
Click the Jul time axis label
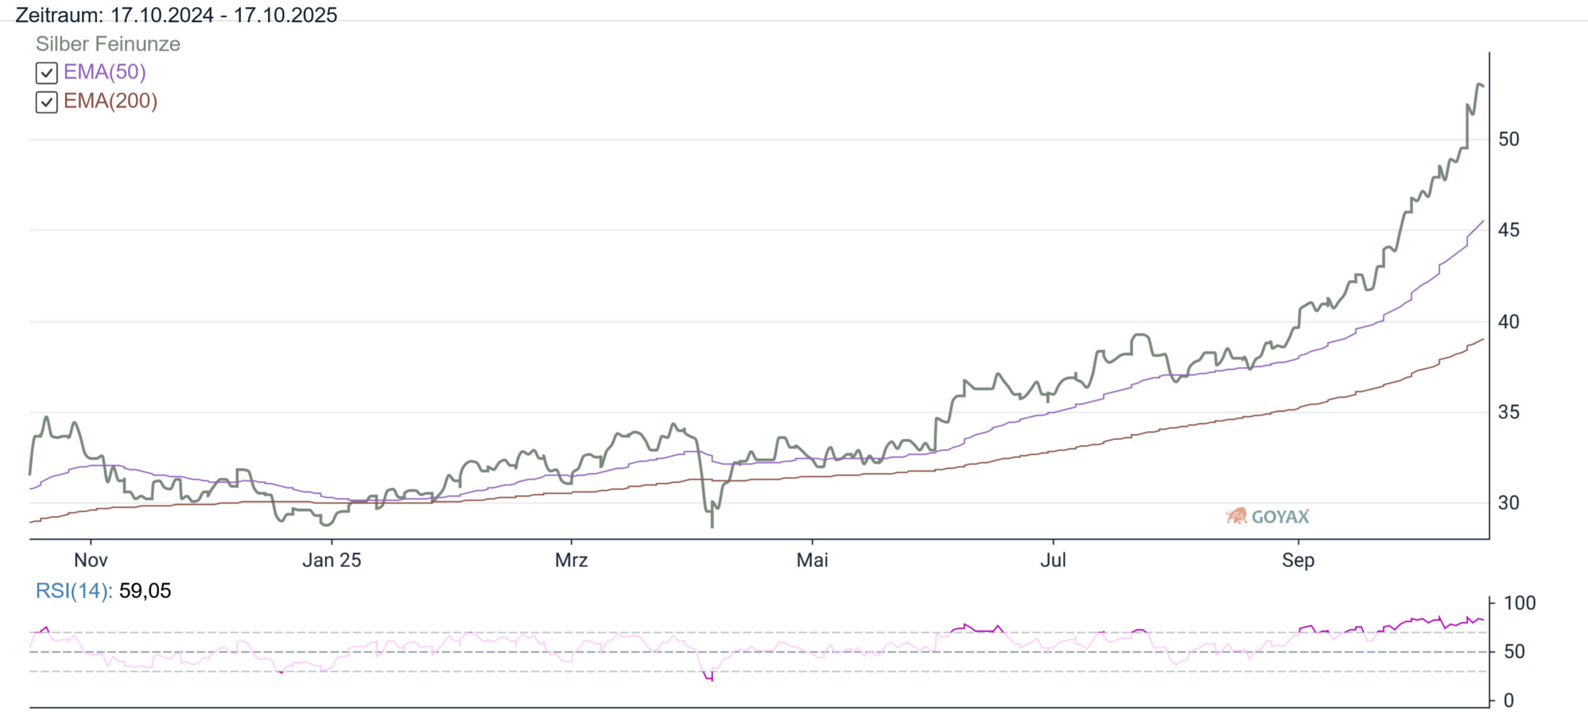coord(1053,560)
